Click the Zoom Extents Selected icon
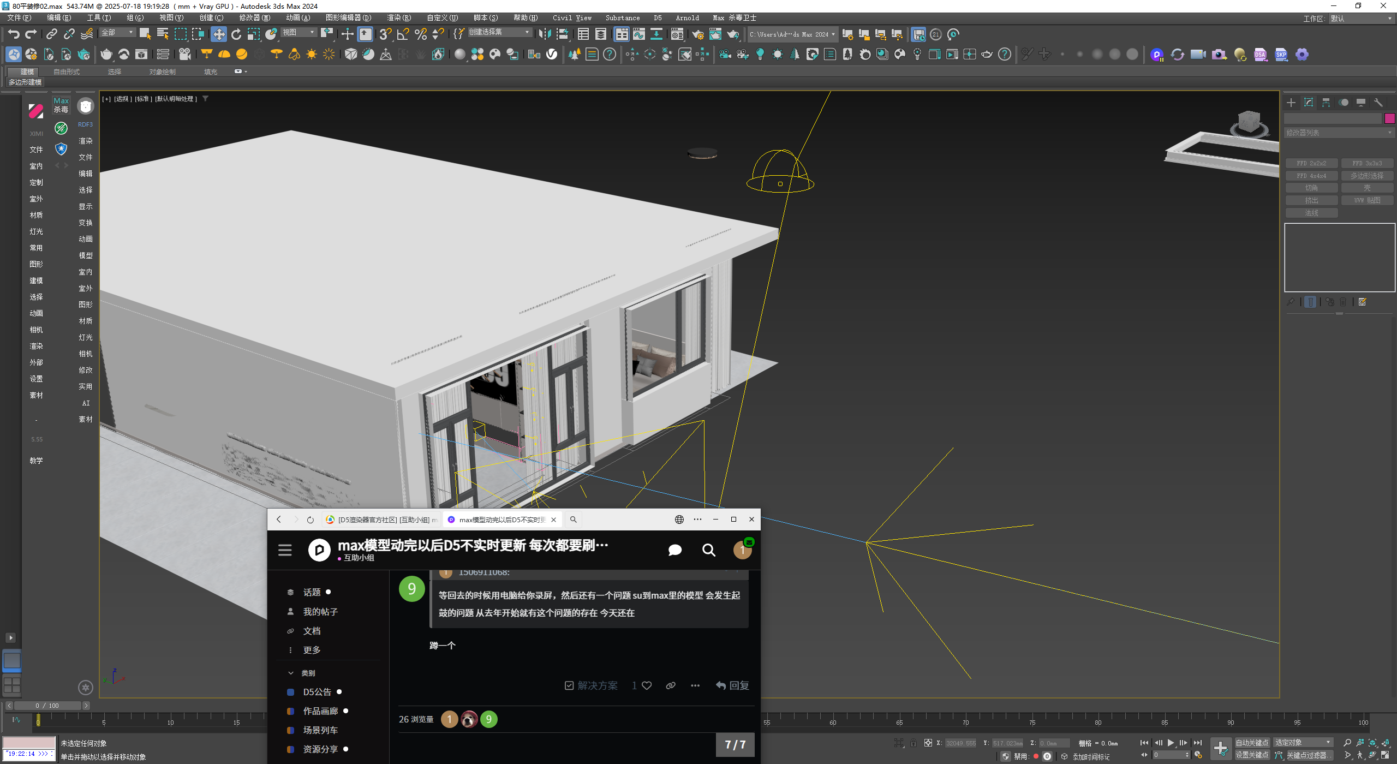 point(1372,743)
